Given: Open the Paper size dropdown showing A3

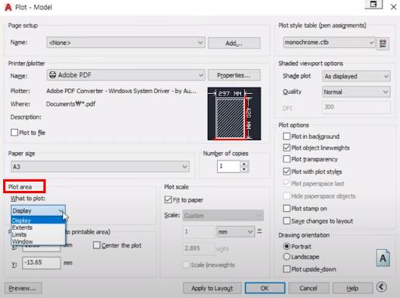Looking at the screenshot, I should pos(100,166).
